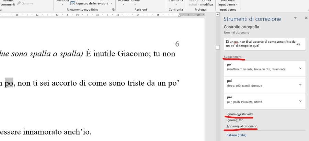Click the highlighted word po in the document

coord(9,82)
